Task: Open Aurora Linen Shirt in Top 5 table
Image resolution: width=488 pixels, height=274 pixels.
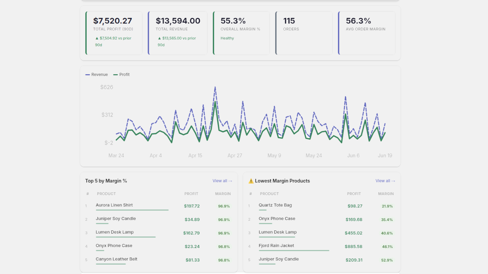Action: click(x=114, y=205)
